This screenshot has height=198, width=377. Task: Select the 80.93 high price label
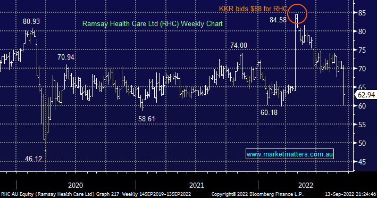(31, 22)
